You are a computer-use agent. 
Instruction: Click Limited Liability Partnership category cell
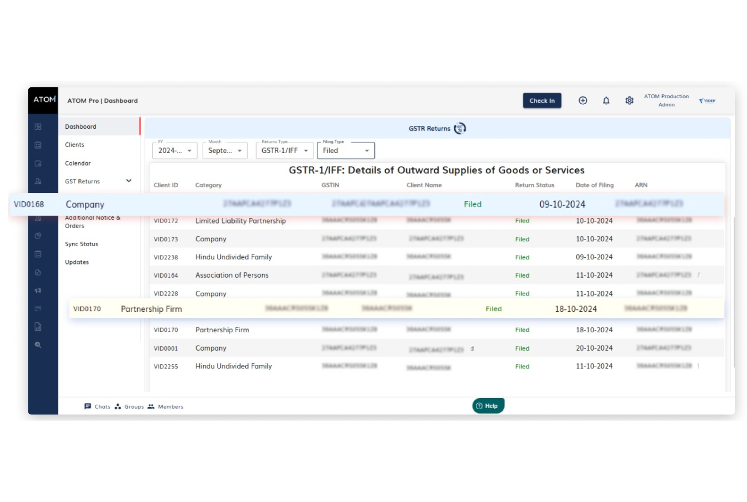(240, 221)
